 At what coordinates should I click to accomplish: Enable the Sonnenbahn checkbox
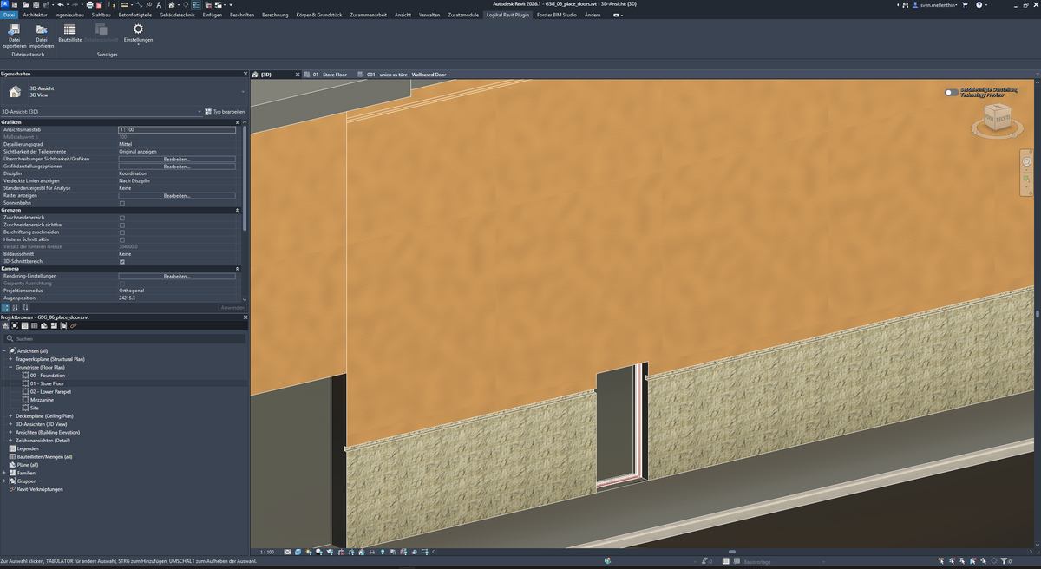121,202
